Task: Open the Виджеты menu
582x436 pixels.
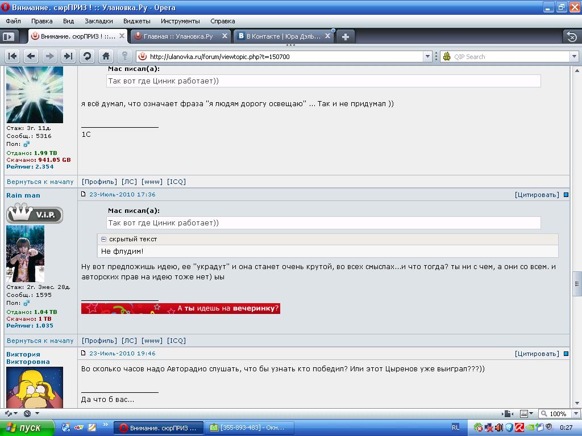Action: coord(136,21)
